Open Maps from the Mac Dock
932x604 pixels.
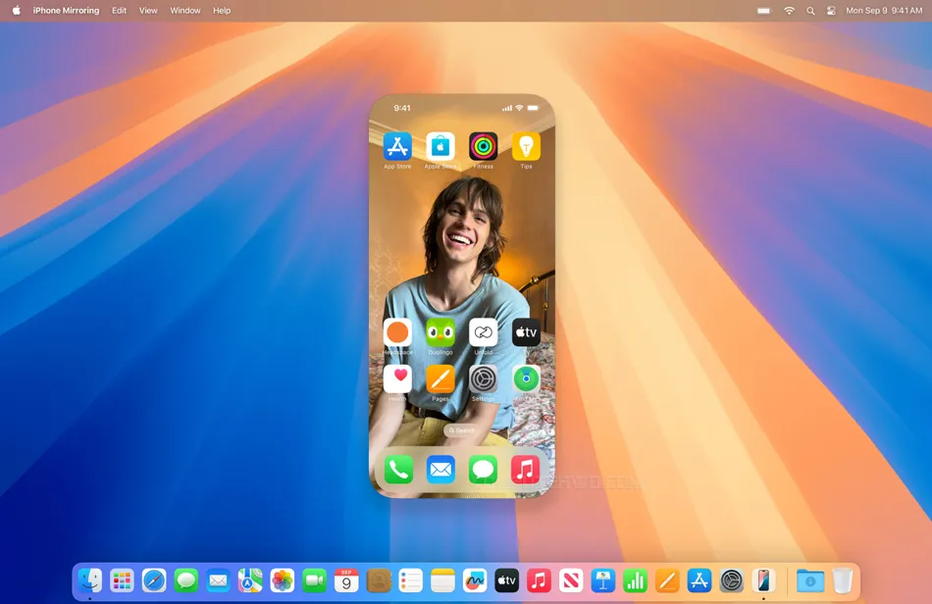pyautogui.click(x=250, y=580)
